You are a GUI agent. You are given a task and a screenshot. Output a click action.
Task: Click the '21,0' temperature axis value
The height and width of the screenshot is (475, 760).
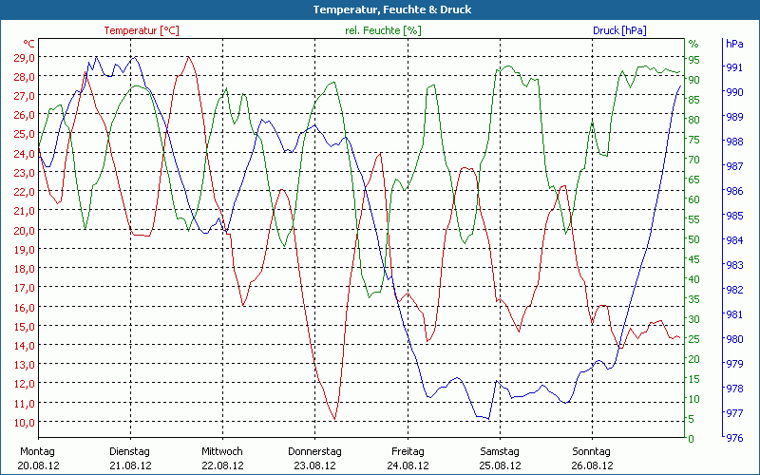[24, 211]
